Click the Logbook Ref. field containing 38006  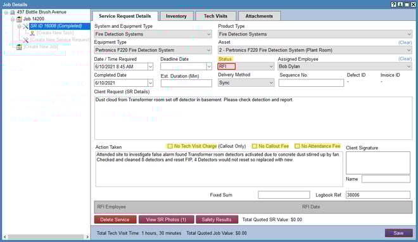[x=378, y=195]
